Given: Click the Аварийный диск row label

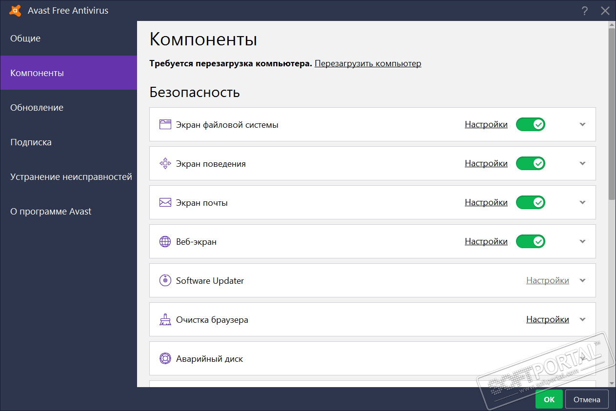Looking at the screenshot, I should 209,359.
